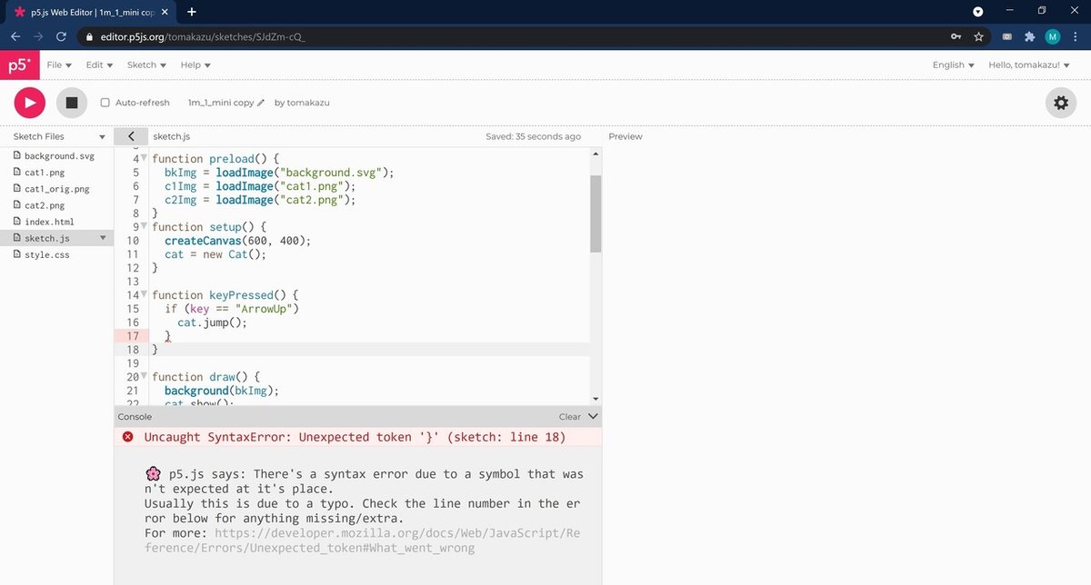Screen dimensions: 1091x585
Task: Click the Uncaught SyntaxError message
Action: (355, 437)
